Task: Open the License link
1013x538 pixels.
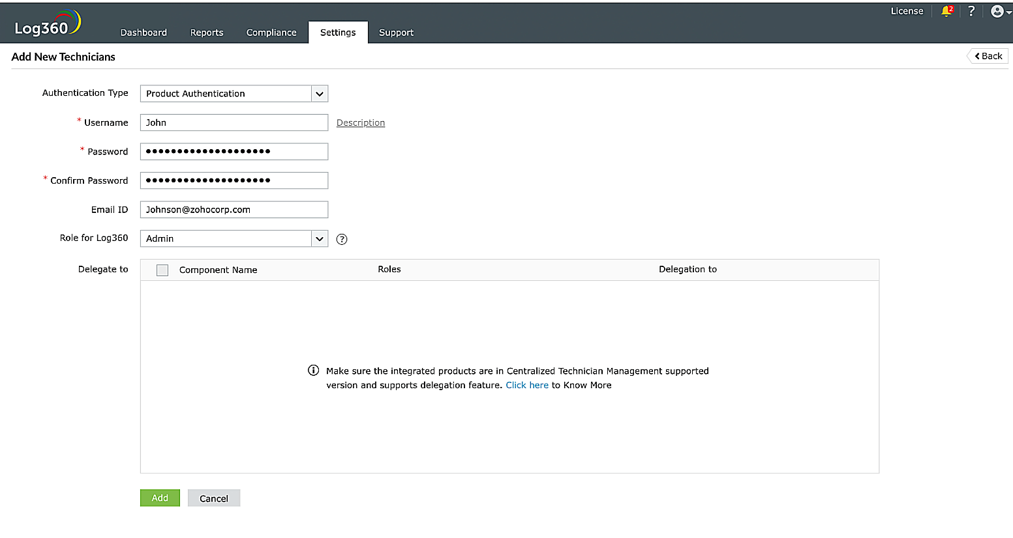Action: (x=907, y=11)
